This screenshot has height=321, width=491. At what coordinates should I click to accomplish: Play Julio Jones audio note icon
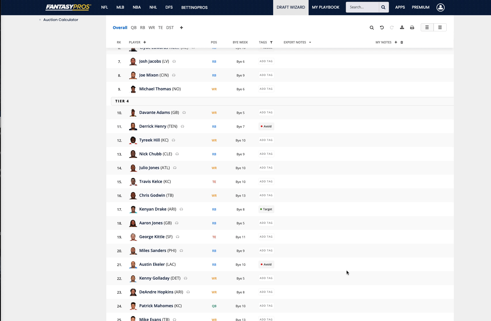click(x=175, y=168)
